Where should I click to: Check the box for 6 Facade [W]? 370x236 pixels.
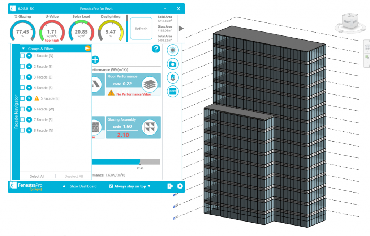[x=22, y=109]
